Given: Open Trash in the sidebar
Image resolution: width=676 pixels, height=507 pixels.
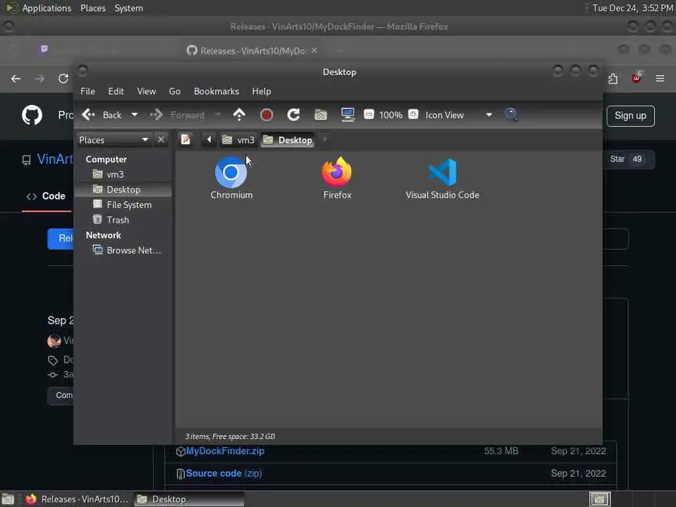Looking at the screenshot, I should coord(111,220).
